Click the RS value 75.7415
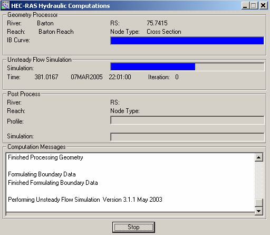This screenshot has height=235, width=270. click(x=157, y=23)
